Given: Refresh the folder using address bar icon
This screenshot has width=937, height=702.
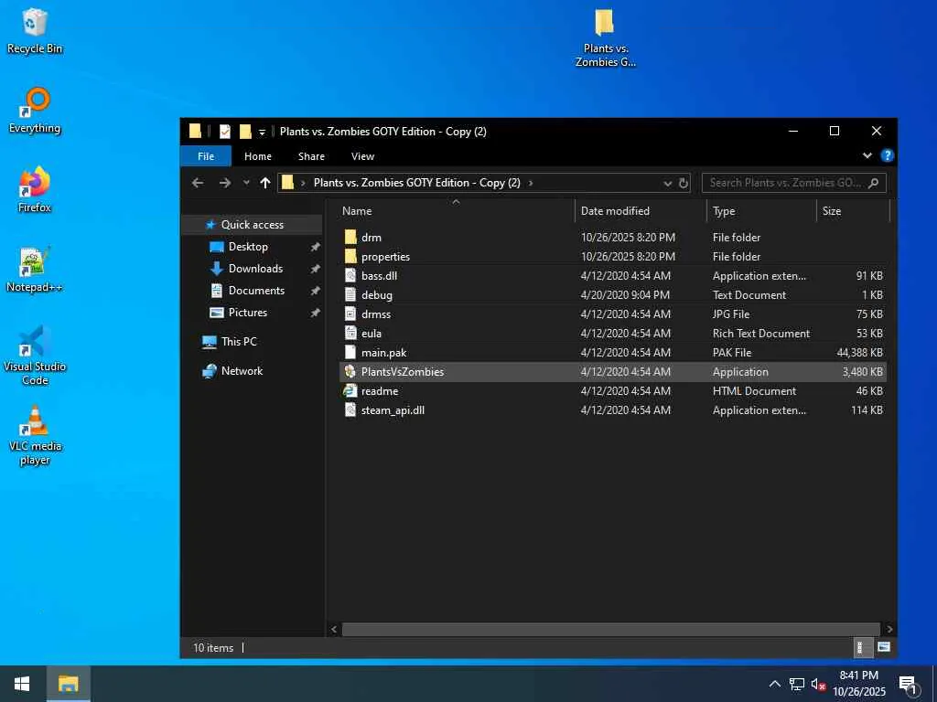Looking at the screenshot, I should (x=683, y=183).
